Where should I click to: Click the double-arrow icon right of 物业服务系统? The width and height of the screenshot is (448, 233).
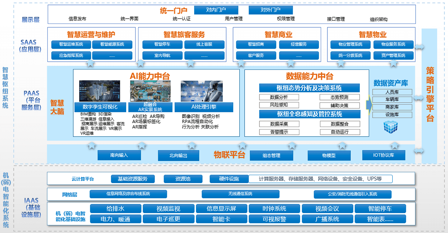(420, 47)
